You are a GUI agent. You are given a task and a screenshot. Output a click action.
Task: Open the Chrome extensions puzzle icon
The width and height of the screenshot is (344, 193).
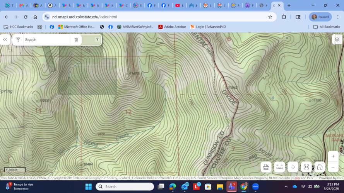284,17
